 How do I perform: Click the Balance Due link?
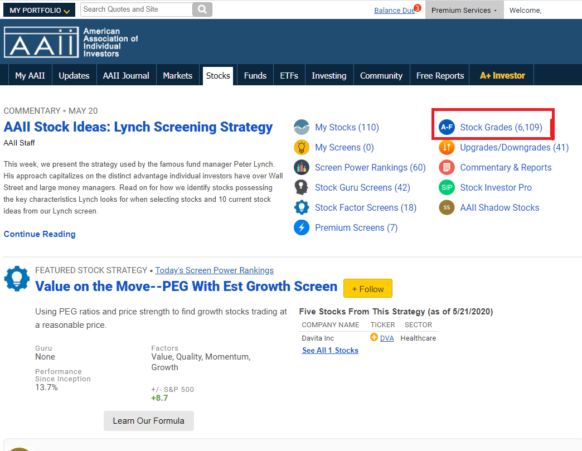(x=394, y=11)
